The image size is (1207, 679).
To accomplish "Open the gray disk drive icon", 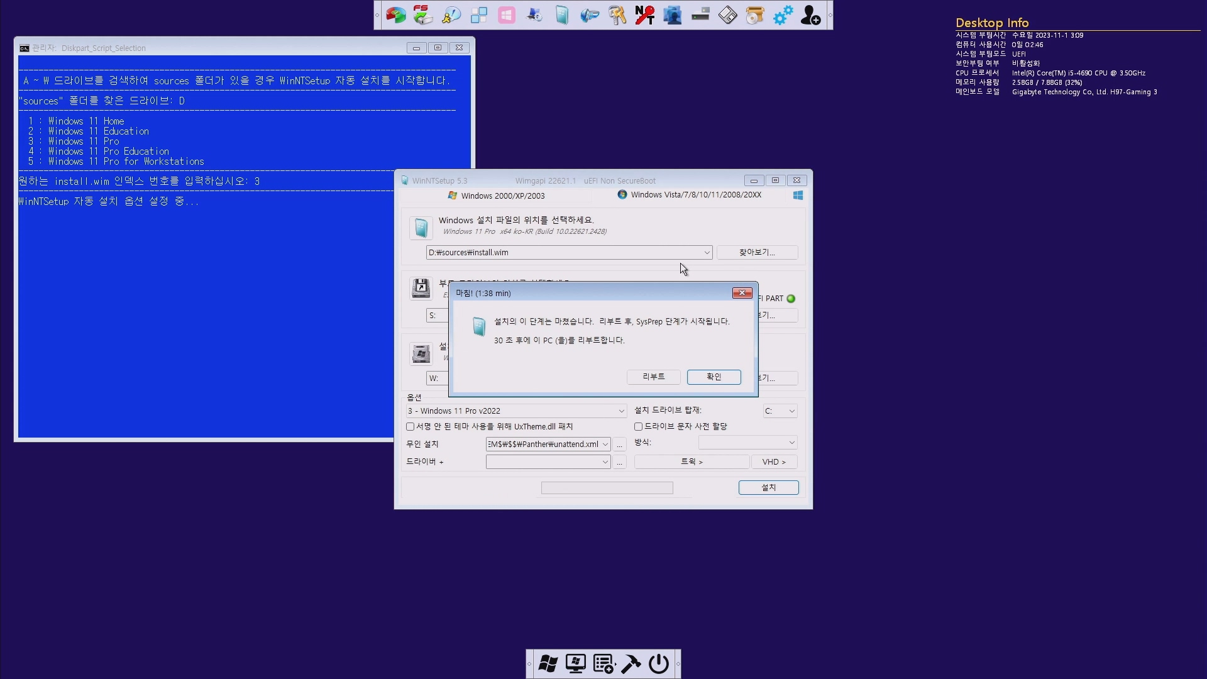I will click(x=700, y=15).
